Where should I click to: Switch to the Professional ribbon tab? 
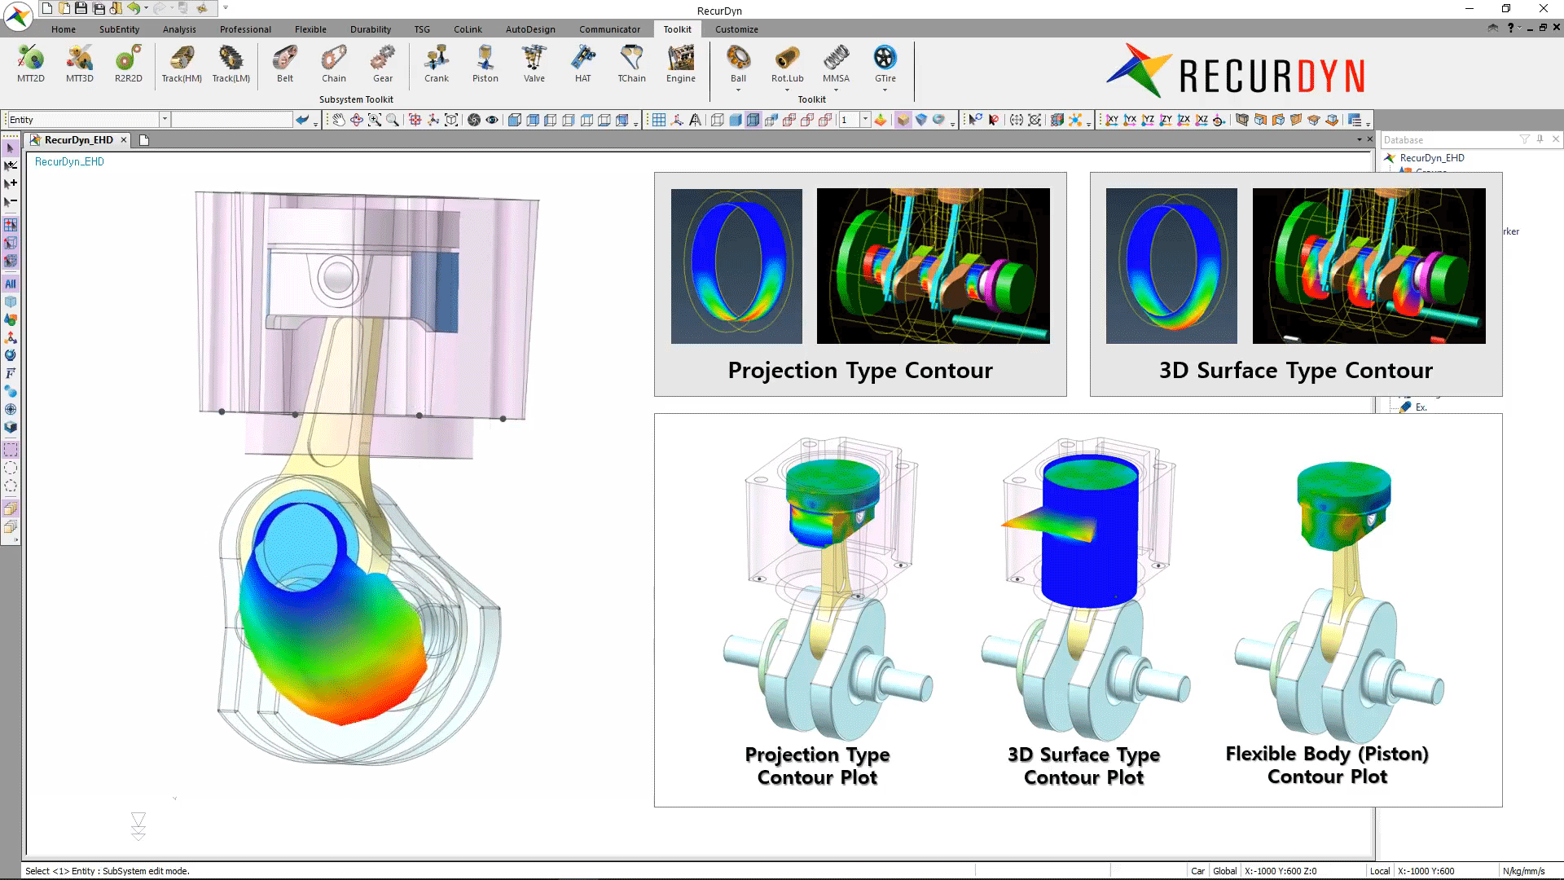click(x=245, y=29)
